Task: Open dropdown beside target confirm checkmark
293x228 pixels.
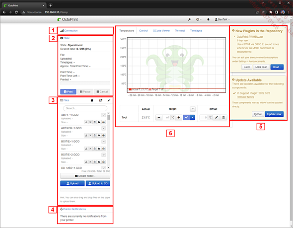Action: click(193, 118)
